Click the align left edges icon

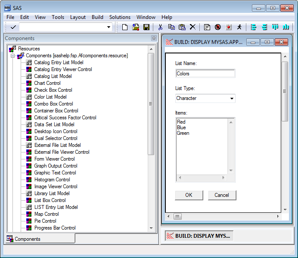253,27
